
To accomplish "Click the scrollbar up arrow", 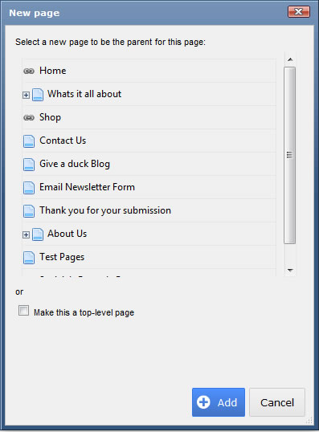I will point(290,59).
